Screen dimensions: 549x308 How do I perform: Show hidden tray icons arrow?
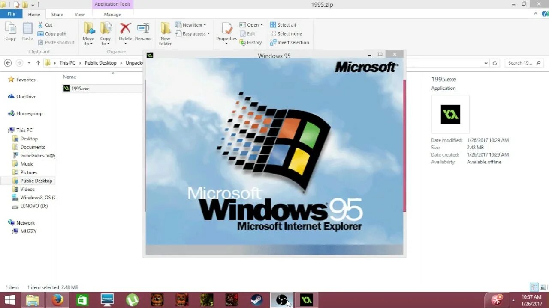[513, 300]
